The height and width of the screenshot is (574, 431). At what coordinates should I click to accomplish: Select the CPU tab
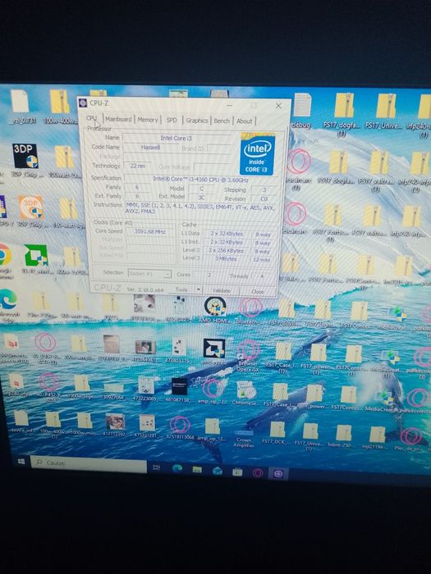click(92, 119)
